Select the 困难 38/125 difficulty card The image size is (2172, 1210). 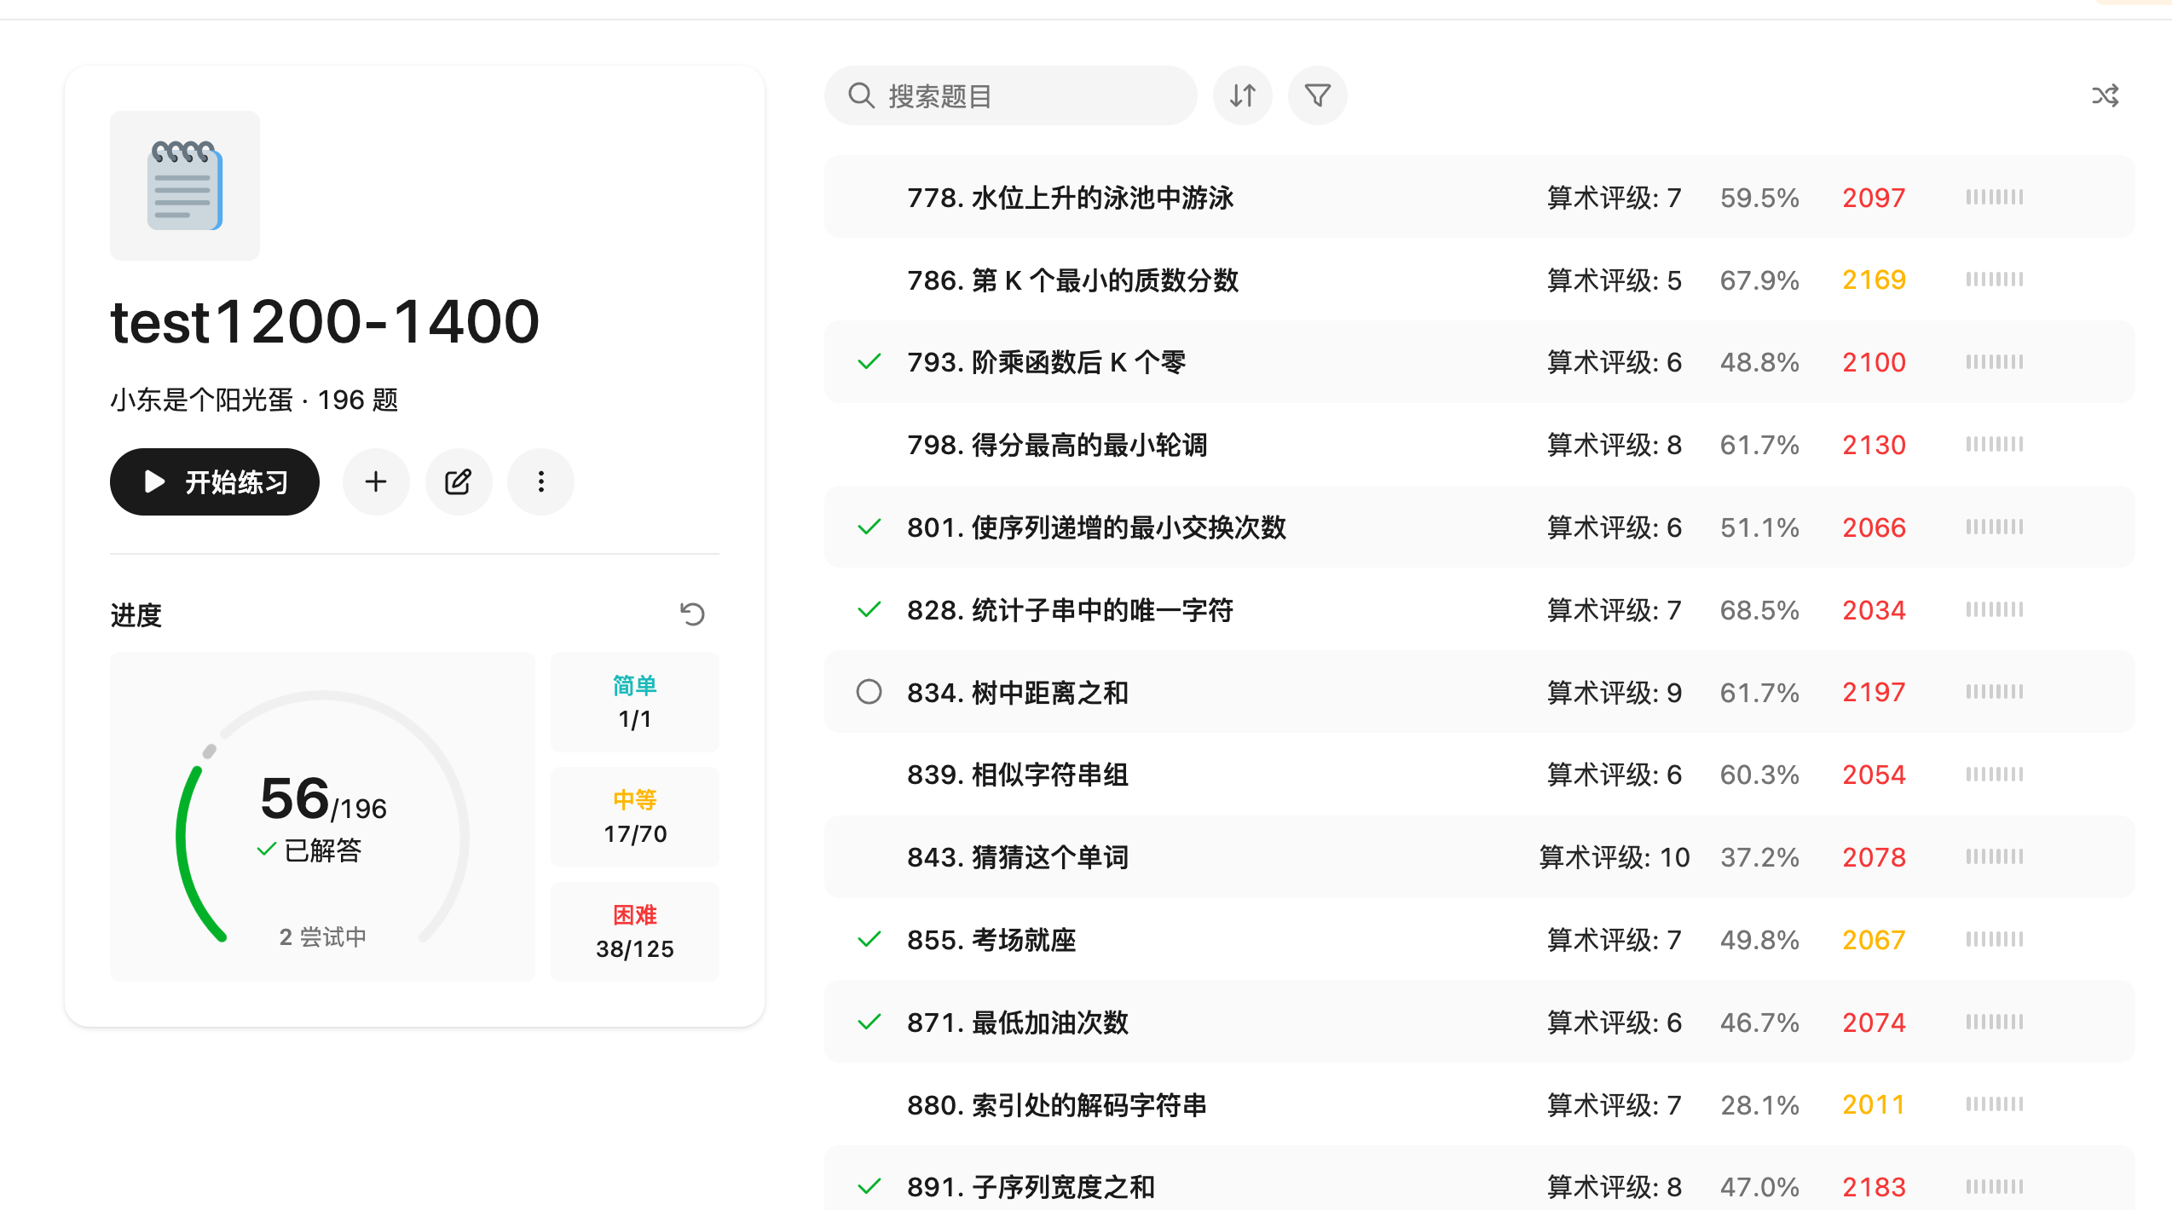(x=635, y=931)
